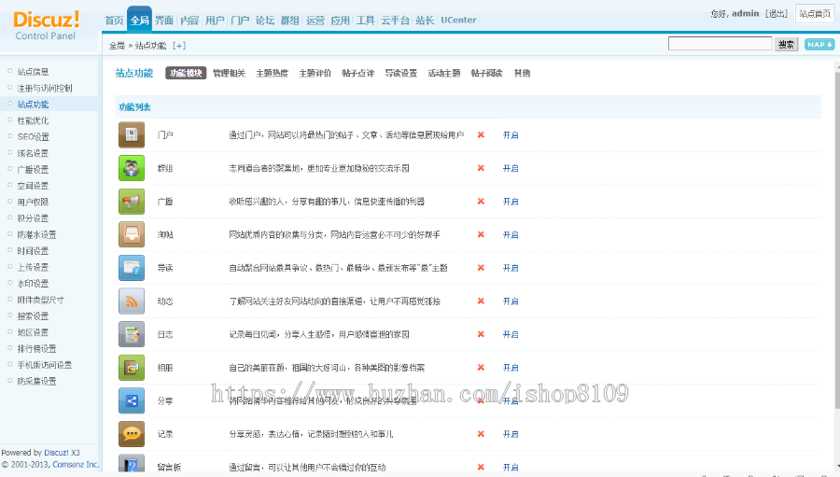Click the 淘帖 collection module icon
The width and height of the screenshot is (840, 477).
(x=132, y=234)
